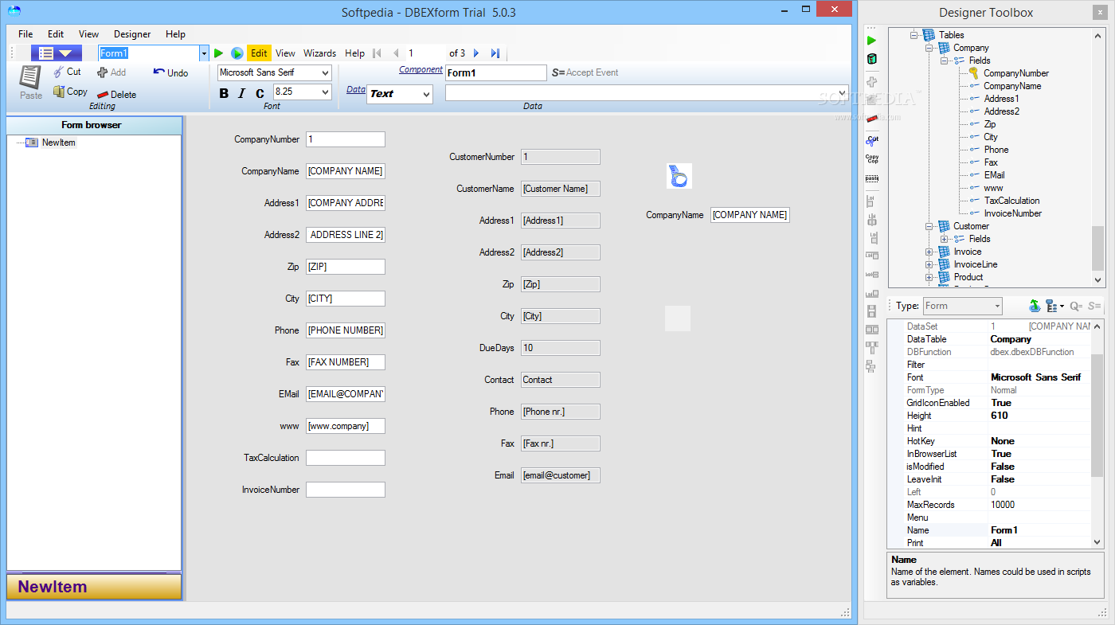Click the database cylinder icon in Designer Toolbox

click(x=871, y=59)
